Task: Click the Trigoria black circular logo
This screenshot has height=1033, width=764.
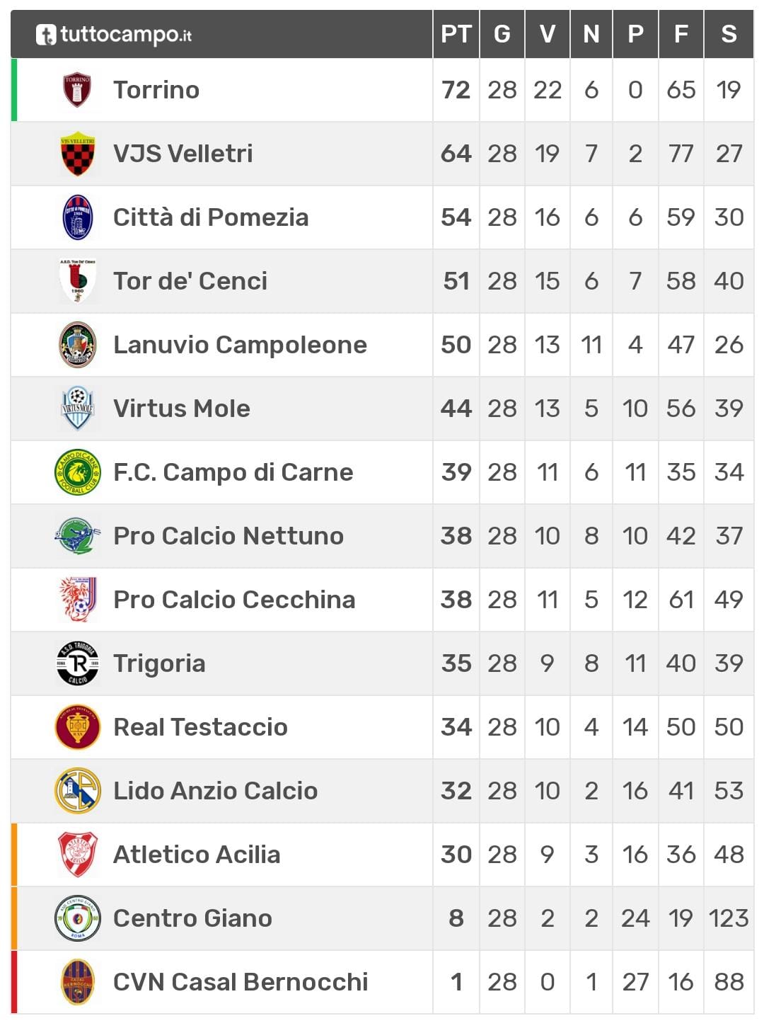Action: tap(77, 663)
